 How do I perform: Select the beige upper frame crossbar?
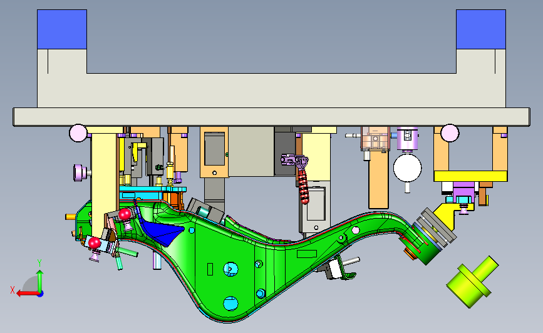coord(272,91)
